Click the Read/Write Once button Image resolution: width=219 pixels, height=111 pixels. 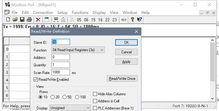point(122,79)
